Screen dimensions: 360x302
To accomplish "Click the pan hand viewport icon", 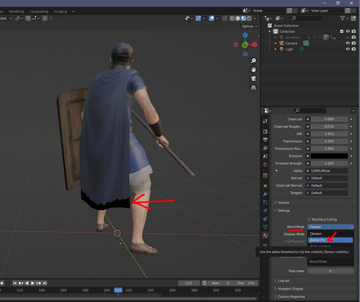I will click(253, 69).
